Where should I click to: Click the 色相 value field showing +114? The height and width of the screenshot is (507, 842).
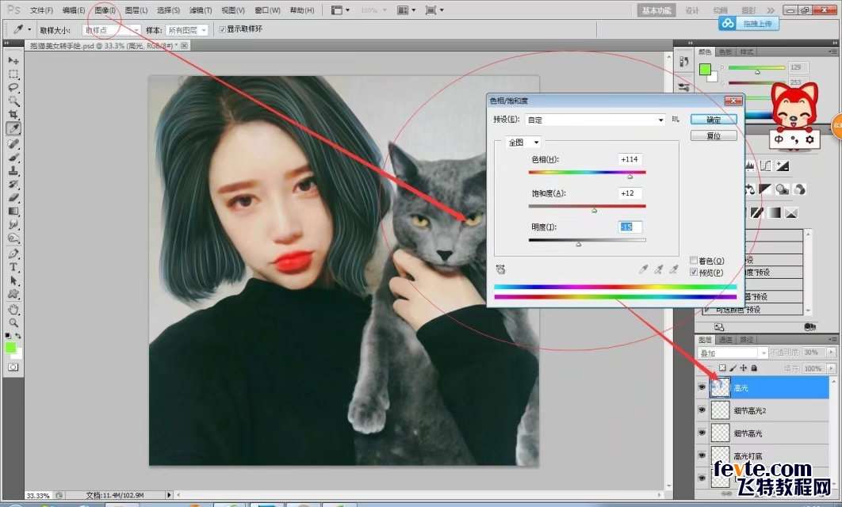pos(630,159)
